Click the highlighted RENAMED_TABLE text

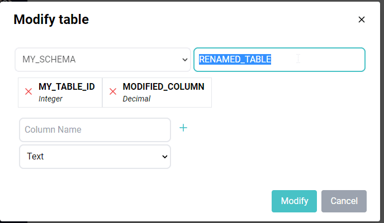tap(235, 59)
